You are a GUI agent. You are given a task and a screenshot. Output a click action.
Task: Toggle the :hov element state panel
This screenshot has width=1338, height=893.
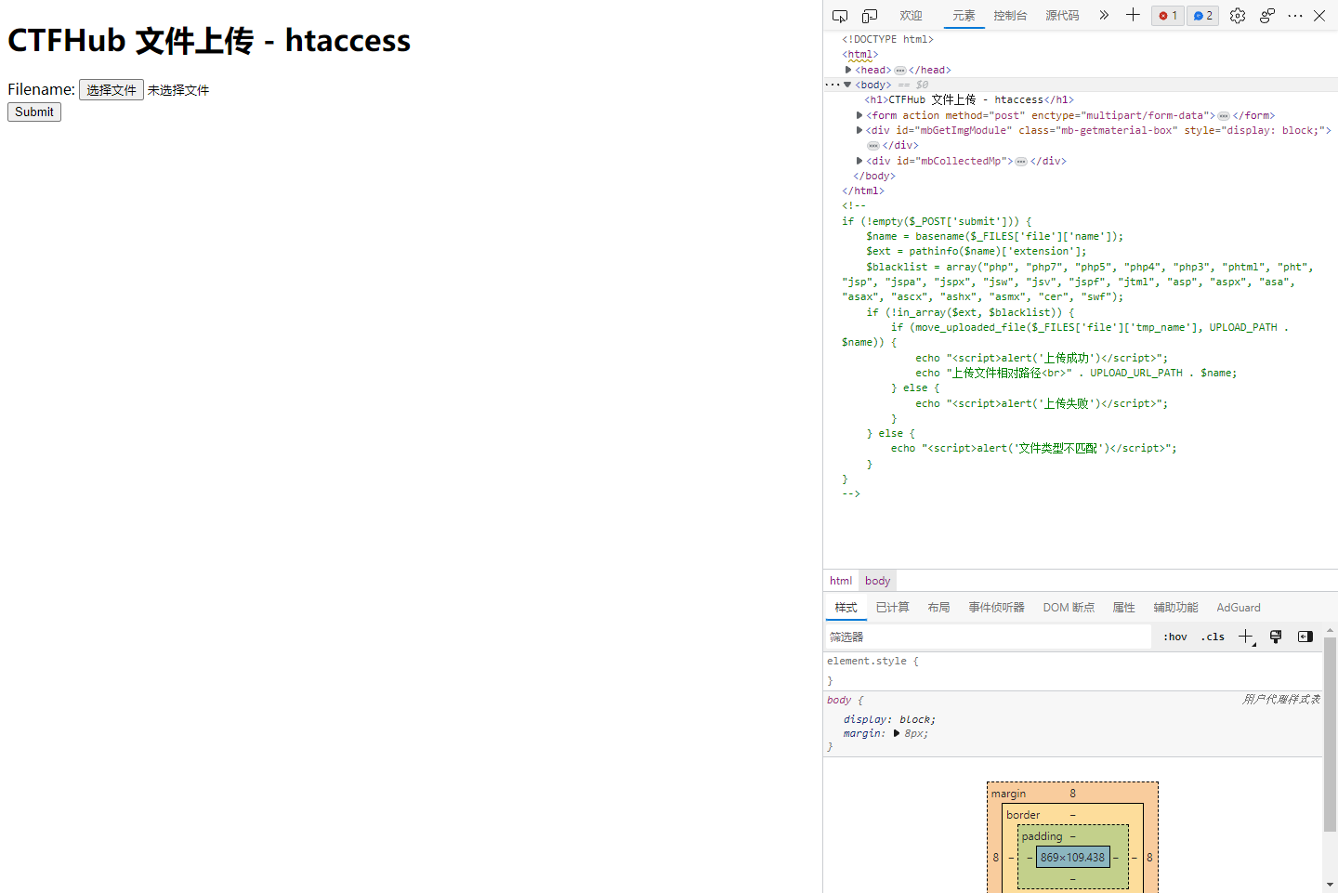pyautogui.click(x=1175, y=637)
